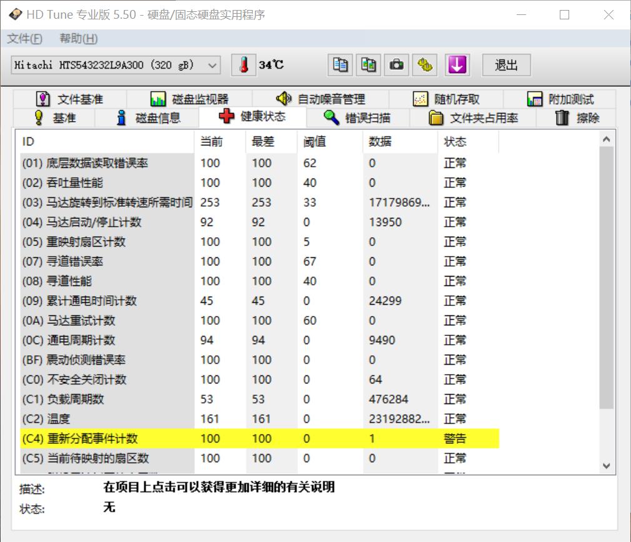Click the scroll down arrow of attribute list
The height and width of the screenshot is (542, 631).
pyautogui.click(x=607, y=466)
